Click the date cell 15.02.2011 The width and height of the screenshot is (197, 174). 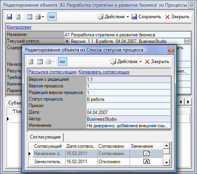(x=81, y=154)
